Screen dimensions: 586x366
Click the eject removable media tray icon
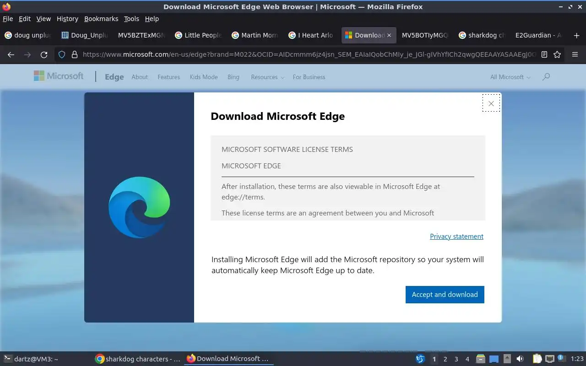click(507, 359)
